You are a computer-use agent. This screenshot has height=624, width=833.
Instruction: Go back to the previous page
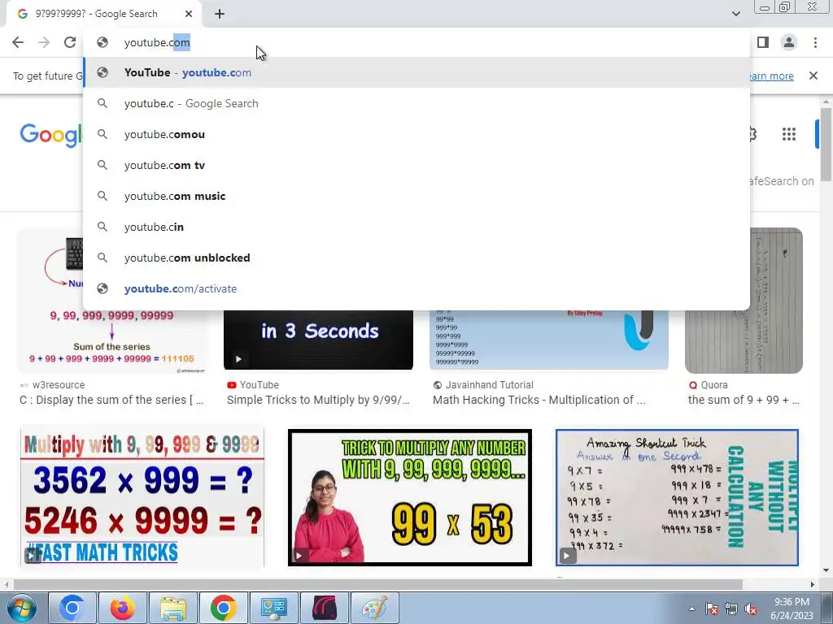[x=18, y=42]
